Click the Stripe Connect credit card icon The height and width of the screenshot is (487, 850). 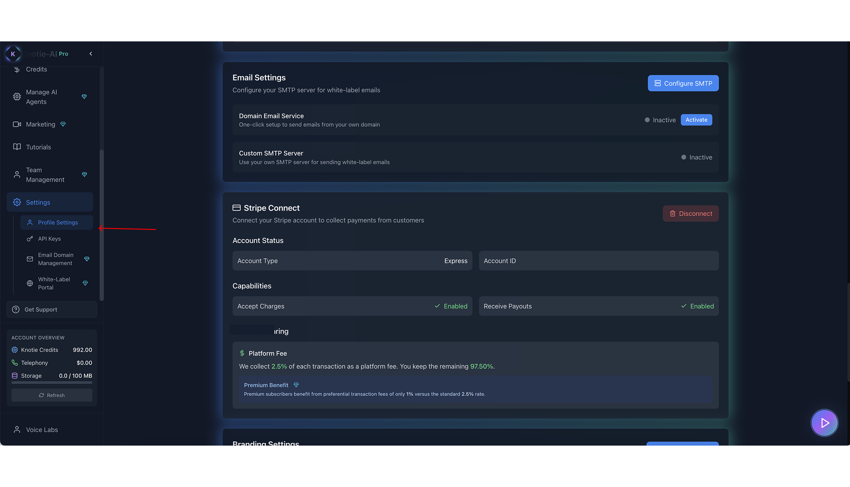coord(236,208)
